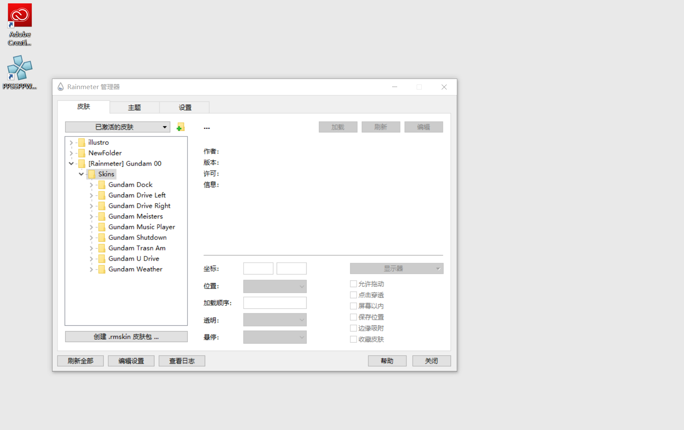Open 编辑设置 button
Viewport: 684px width, 430px height.
click(131, 361)
